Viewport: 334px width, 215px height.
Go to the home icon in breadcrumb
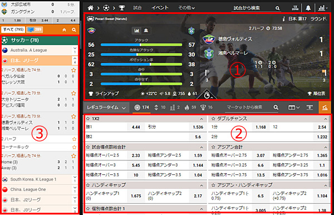click(90, 8)
